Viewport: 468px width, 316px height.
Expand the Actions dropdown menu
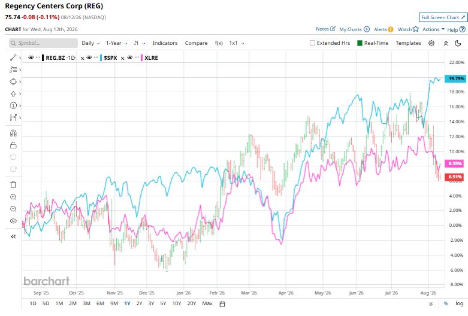pyautogui.click(x=433, y=29)
